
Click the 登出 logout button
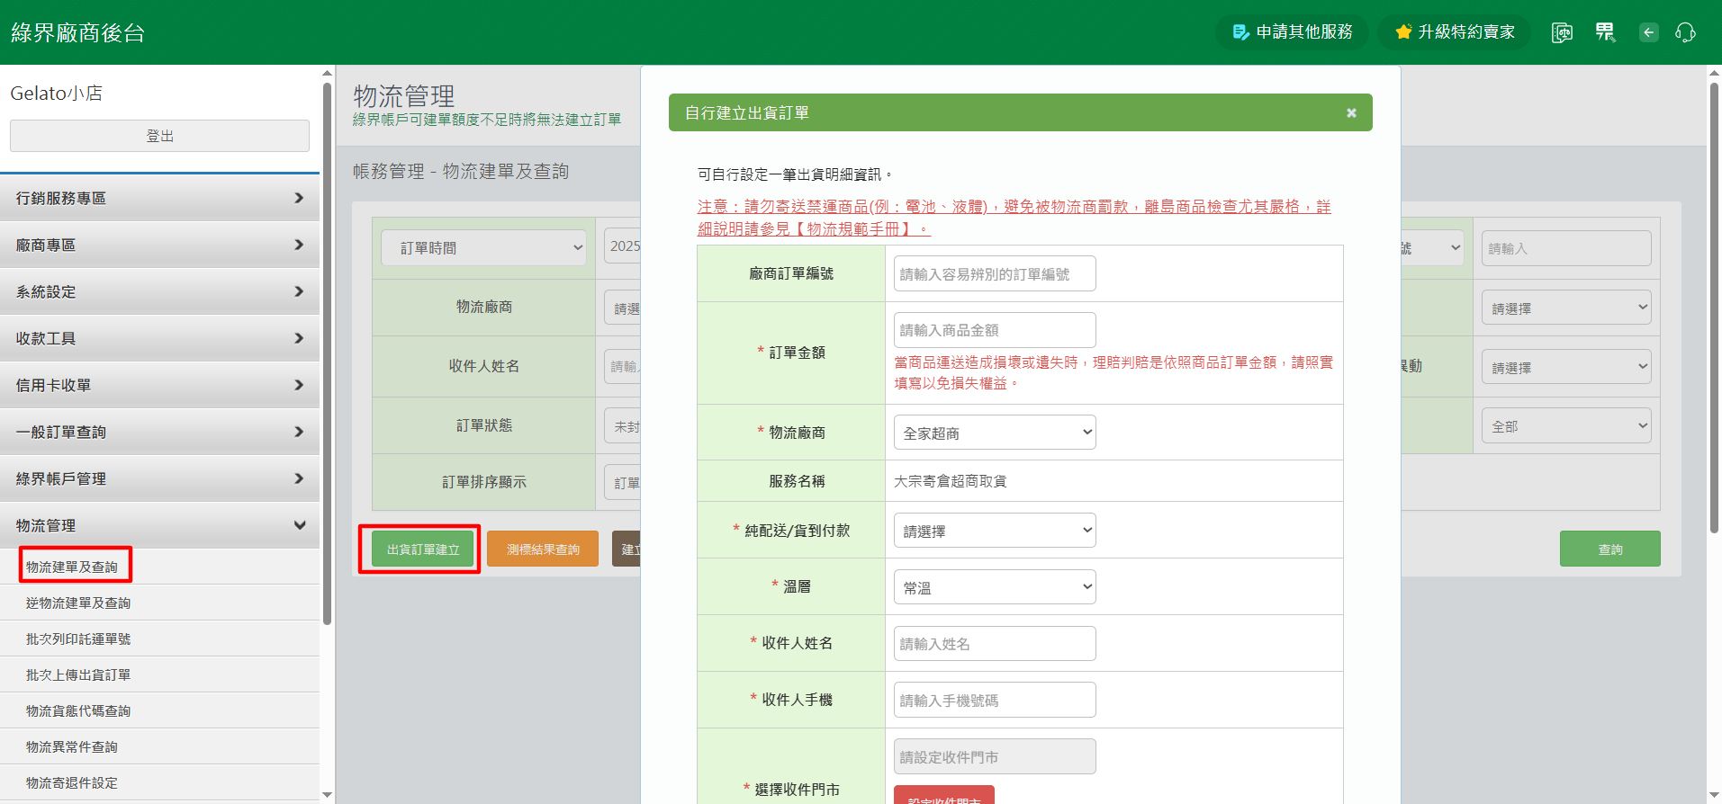pyautogui.click(x=159, y=136)
